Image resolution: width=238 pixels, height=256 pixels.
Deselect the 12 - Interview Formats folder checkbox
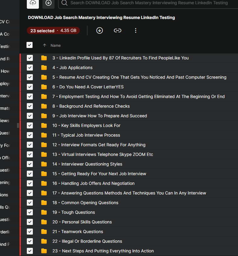click(30, 145)
